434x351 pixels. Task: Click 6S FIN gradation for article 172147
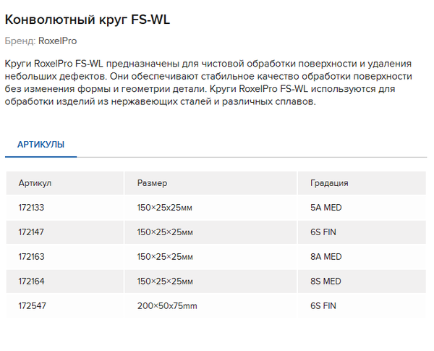[x=323, y=232]
